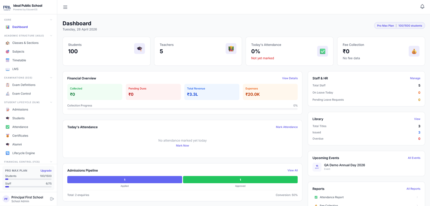The image size is (430, 206).
Task: Click the money bag icon in Fee Collection card
Action: coord(414,51)
